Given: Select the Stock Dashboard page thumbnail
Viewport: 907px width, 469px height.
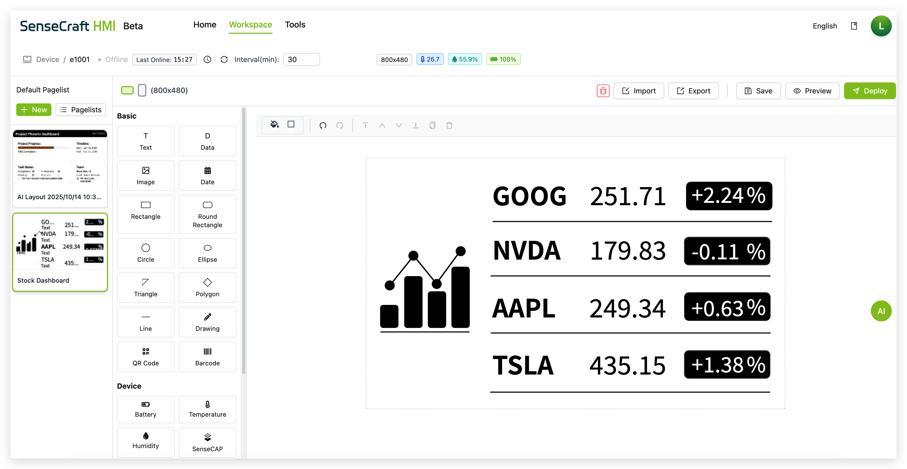Looking at the screenshot, I should point(60,252).
